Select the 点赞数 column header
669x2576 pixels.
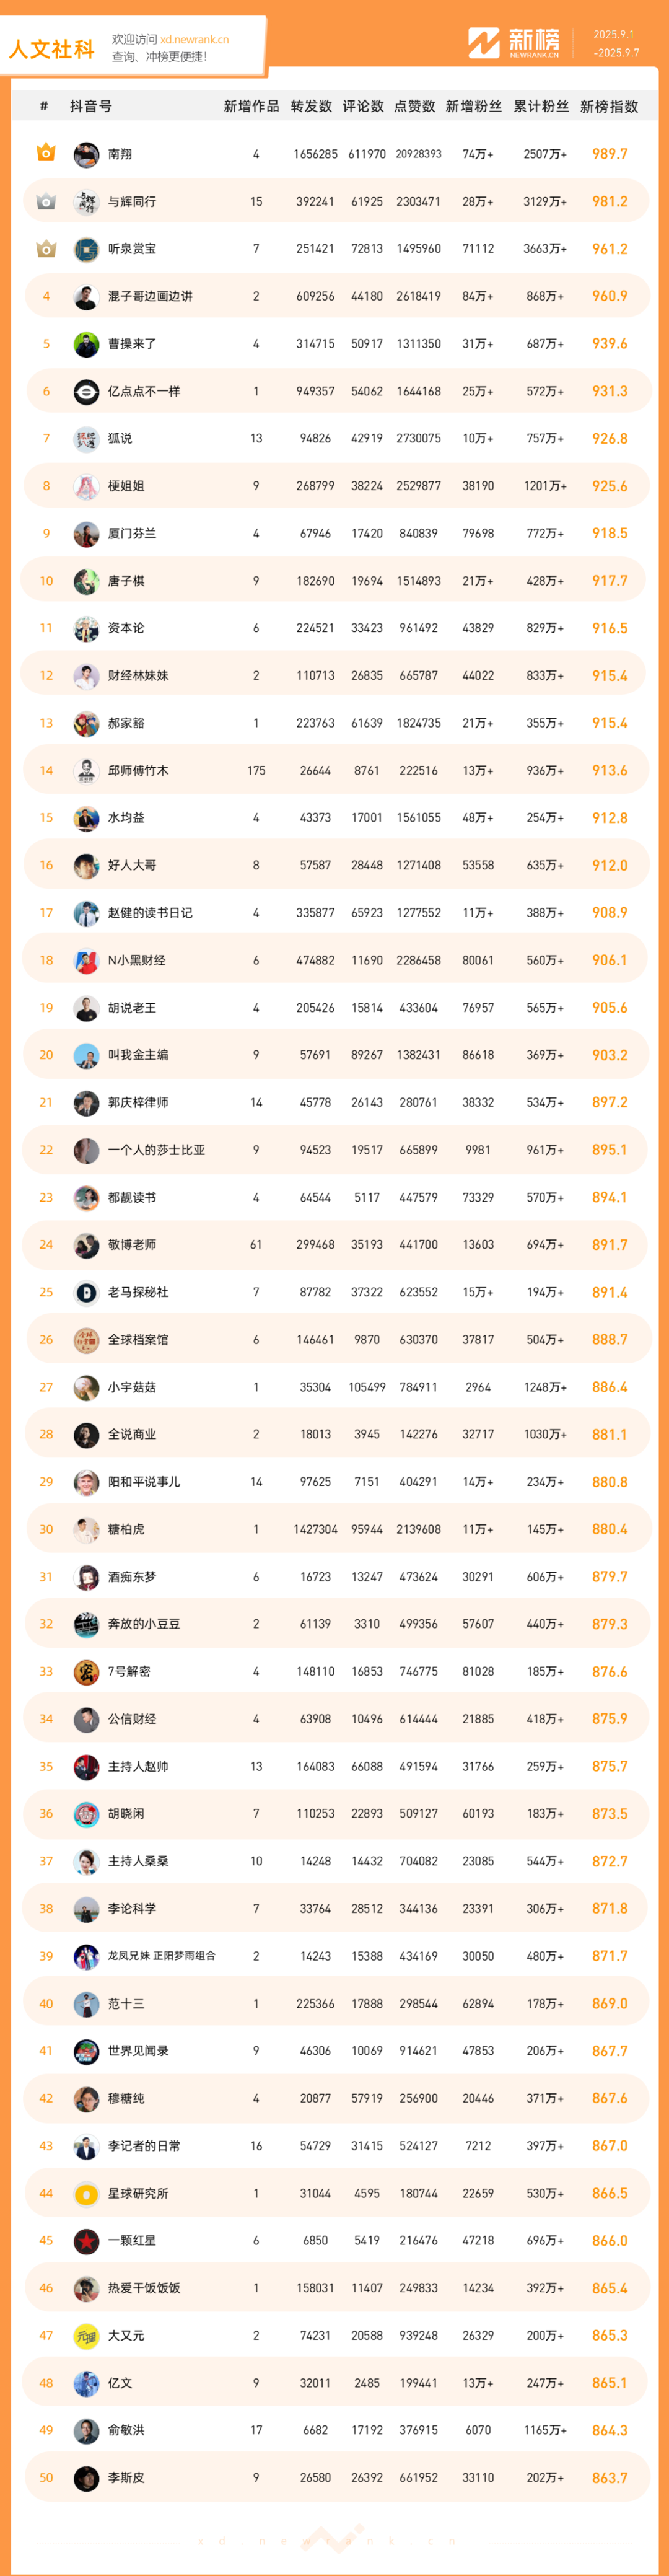[x=414, y=106]
